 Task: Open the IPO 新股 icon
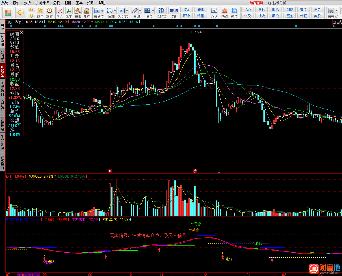[234, 11]
